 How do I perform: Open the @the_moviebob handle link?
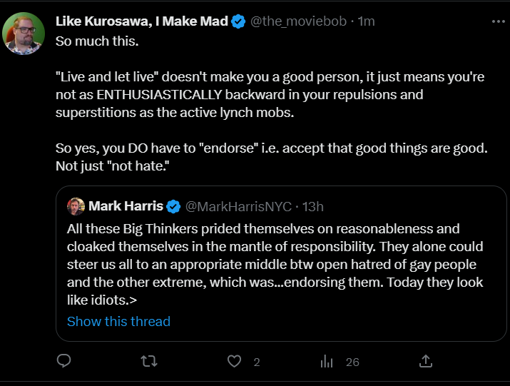pos(298,21)
